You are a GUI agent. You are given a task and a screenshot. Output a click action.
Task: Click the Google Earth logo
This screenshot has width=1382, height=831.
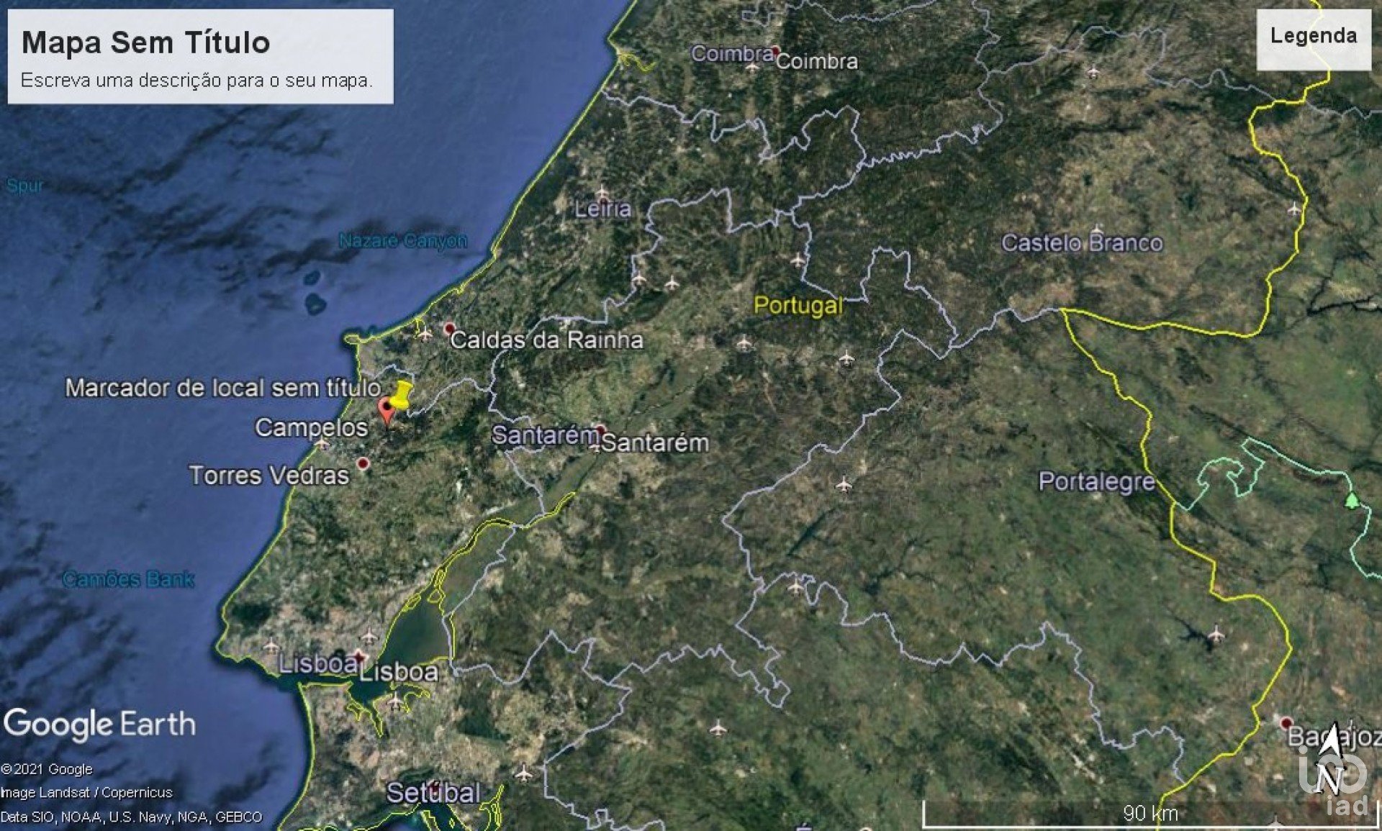(99, 724)
